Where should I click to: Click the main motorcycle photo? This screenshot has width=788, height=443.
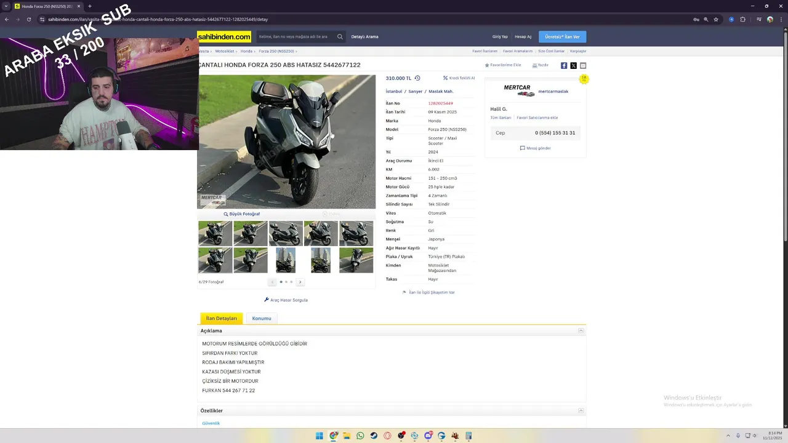click(x=286, y=142)
